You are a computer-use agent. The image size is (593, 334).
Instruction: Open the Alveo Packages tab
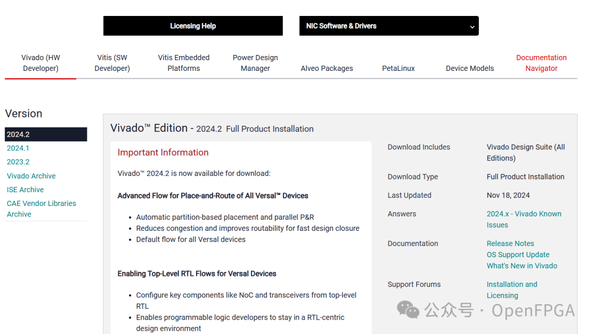click(327, 68)
